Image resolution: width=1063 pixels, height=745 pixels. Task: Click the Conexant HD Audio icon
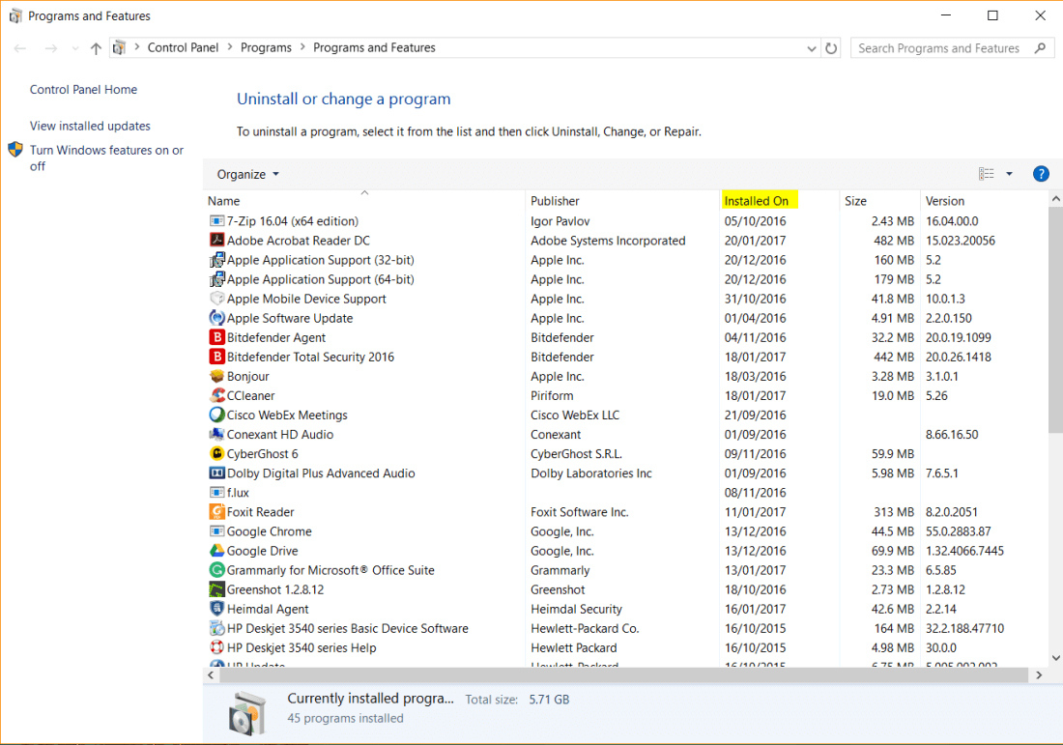[216, 435]
